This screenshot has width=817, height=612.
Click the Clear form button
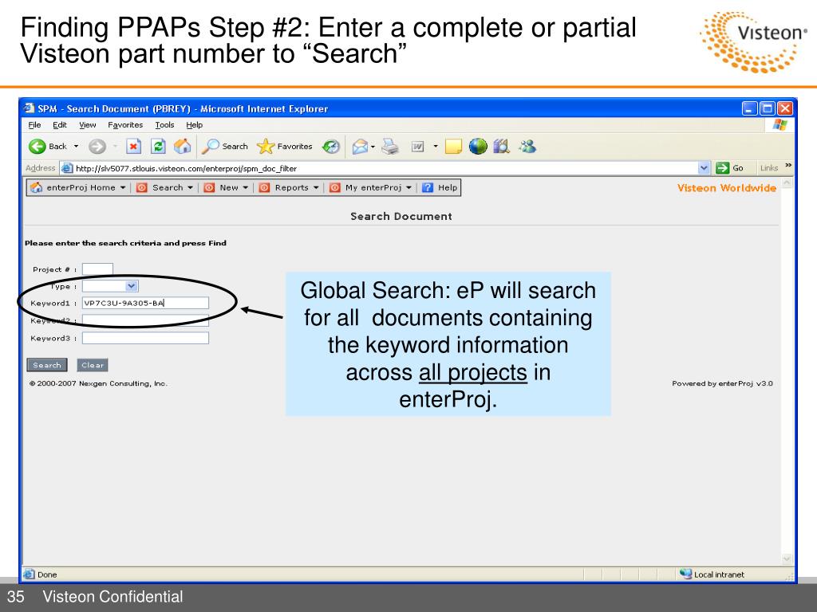coord(93,365)
